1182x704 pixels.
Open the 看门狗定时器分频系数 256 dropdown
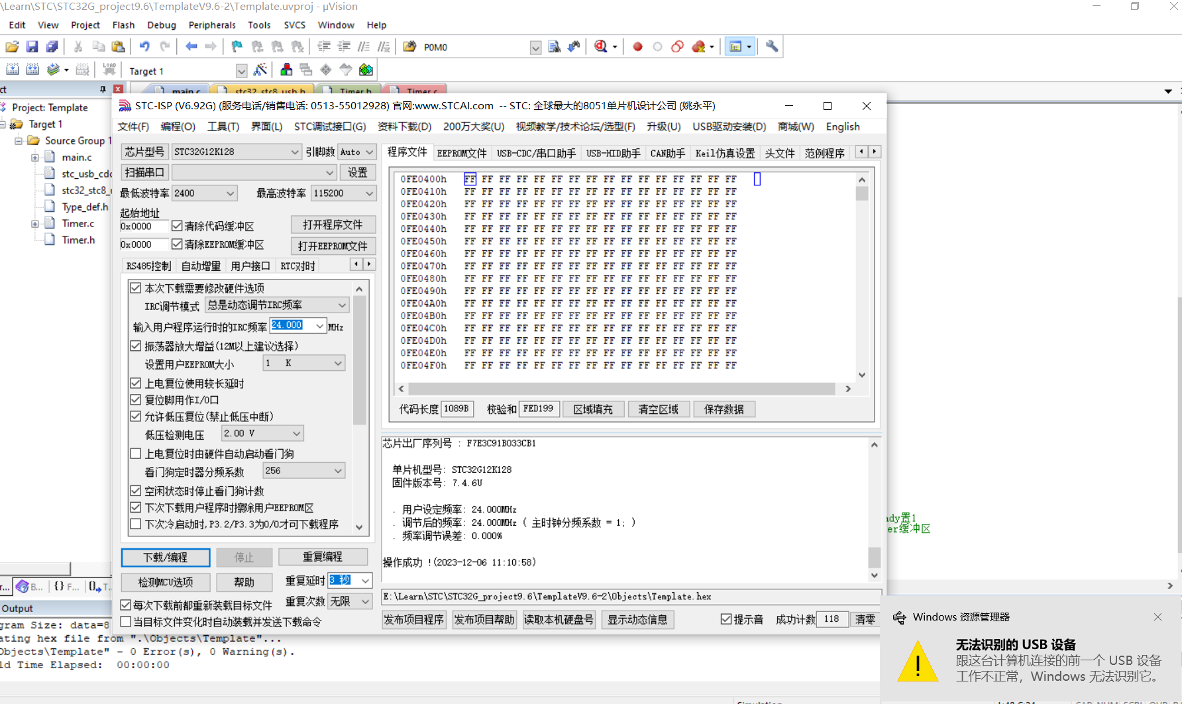(303, 471)
